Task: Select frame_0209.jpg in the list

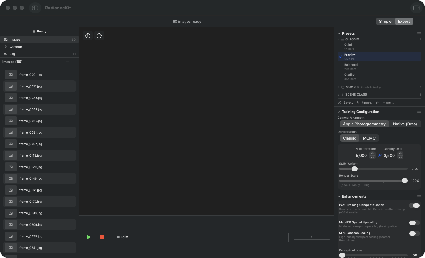Action: [x=39, y=225]
